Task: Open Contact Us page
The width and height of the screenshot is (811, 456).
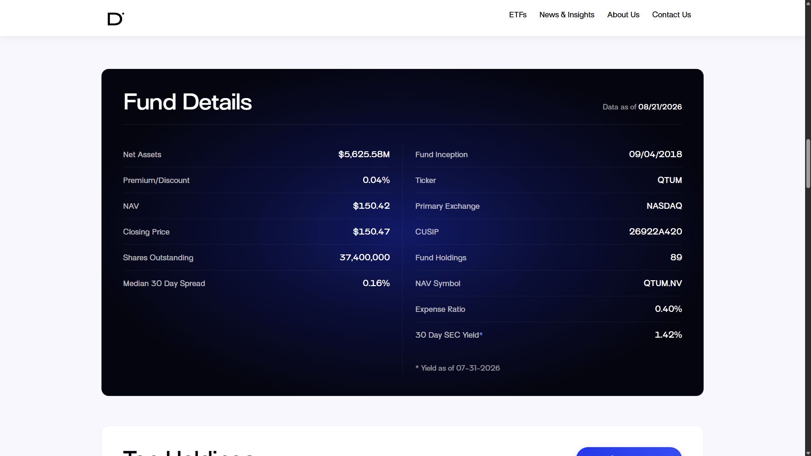Action: 672,15
